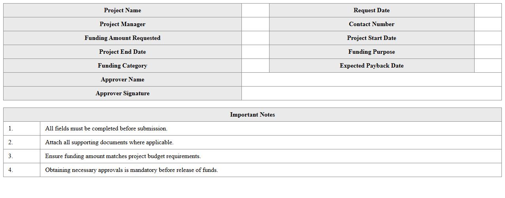Click the Expected Payback Date label

(371, 66)
